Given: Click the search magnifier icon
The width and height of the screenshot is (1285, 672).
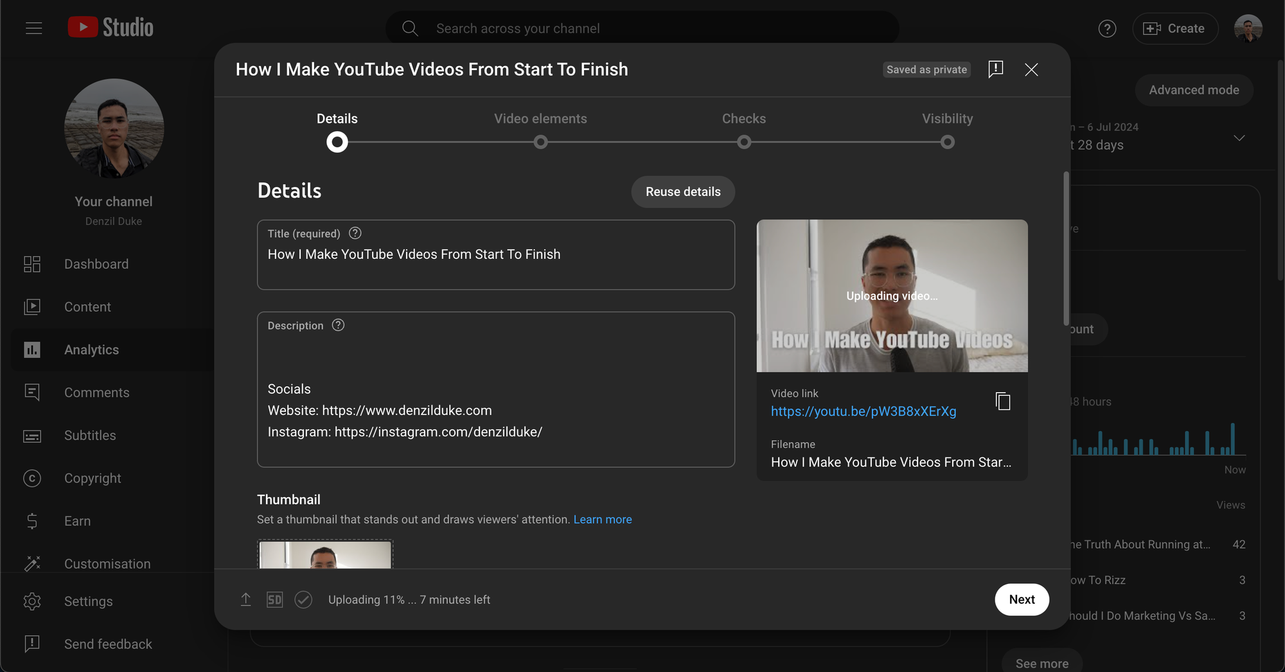Looking at the screenshot, I should point(410,28).
